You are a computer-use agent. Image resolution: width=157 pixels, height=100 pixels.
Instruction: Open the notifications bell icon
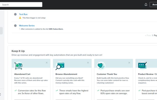point(146,5)
